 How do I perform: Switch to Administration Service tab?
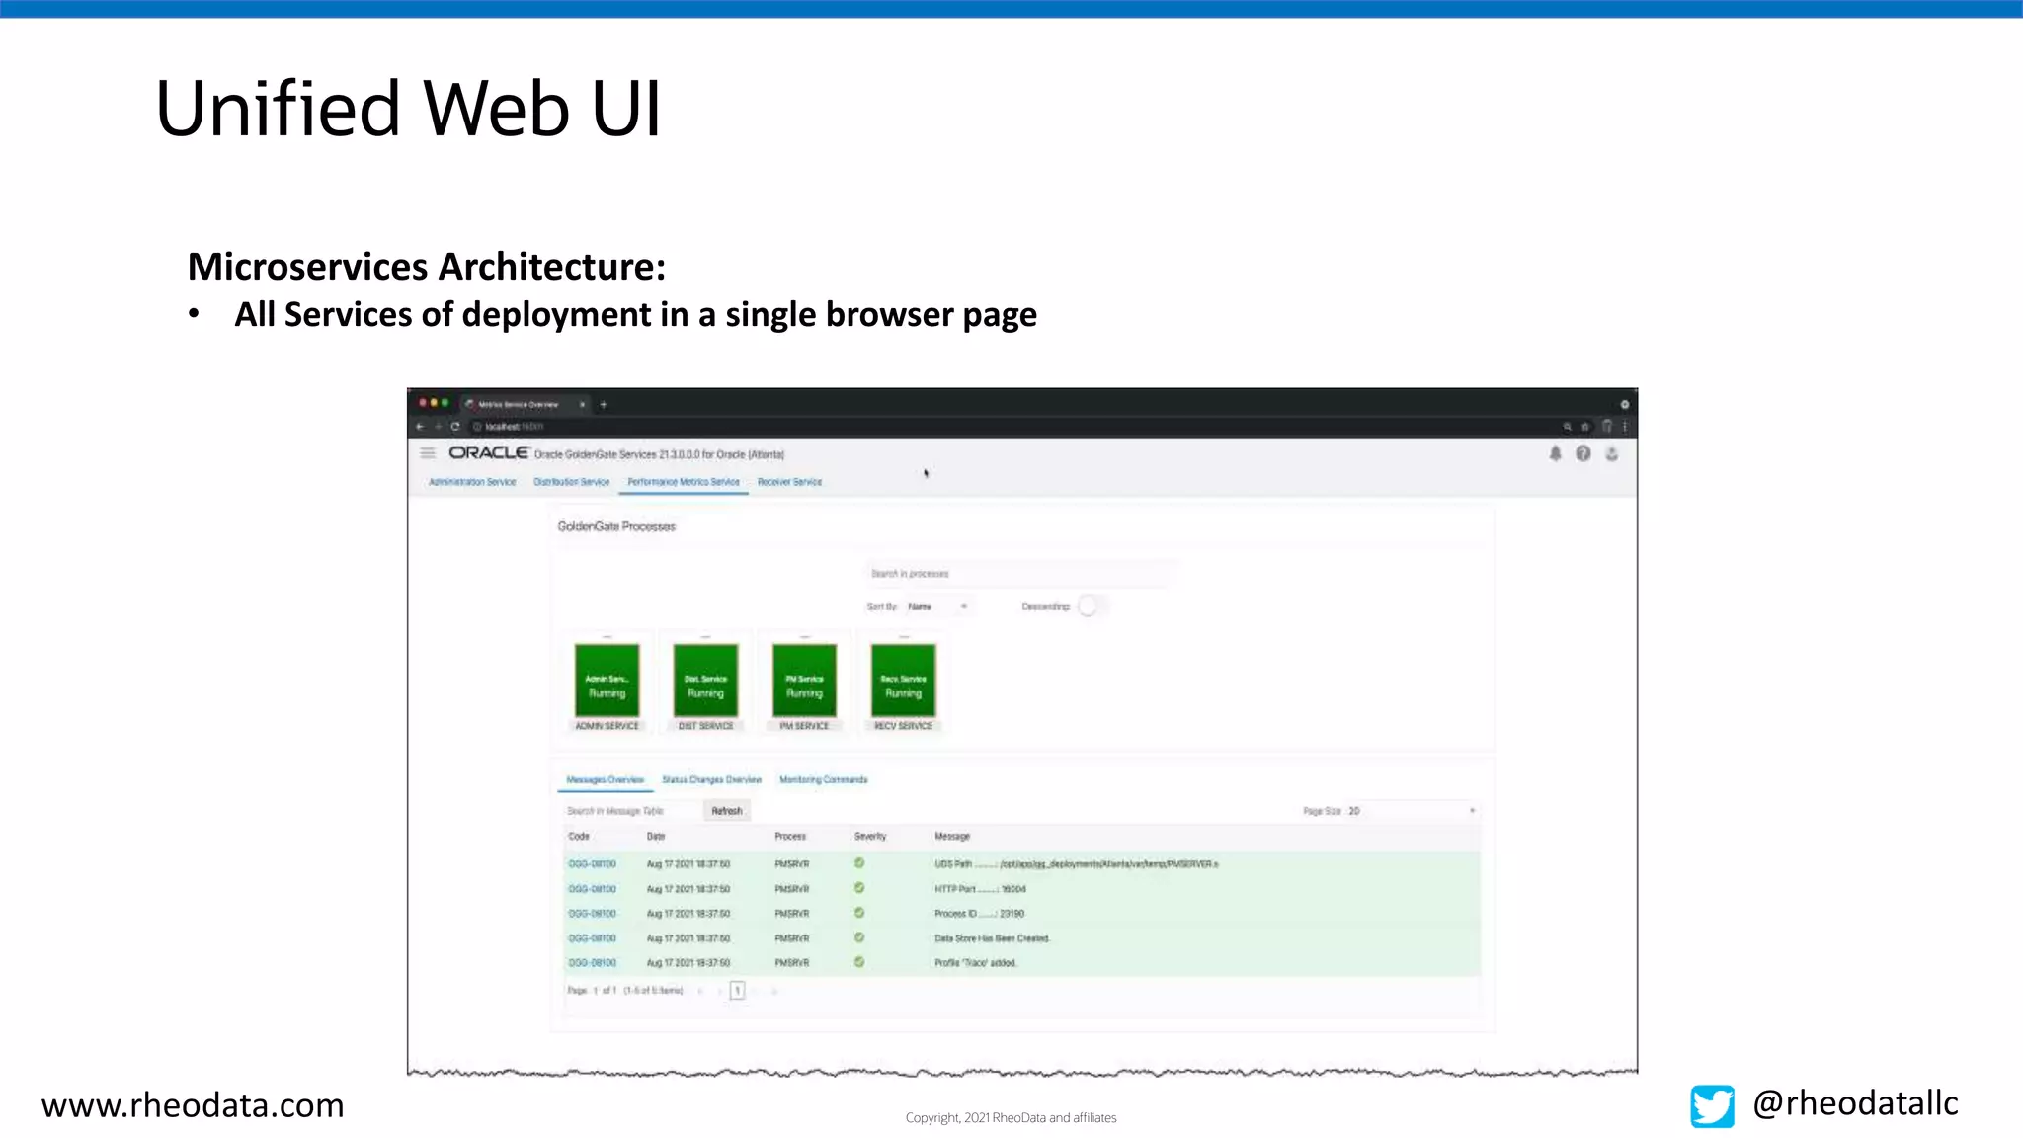tap(472, 482)
